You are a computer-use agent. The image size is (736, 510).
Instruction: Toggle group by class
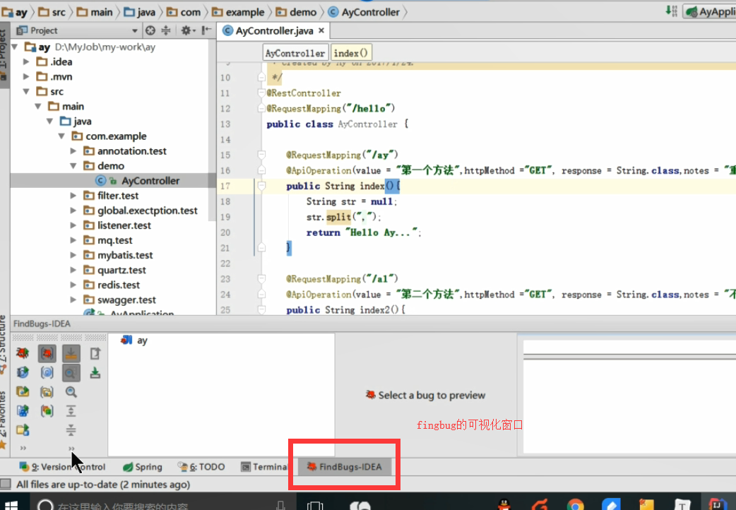pos(47,372)
